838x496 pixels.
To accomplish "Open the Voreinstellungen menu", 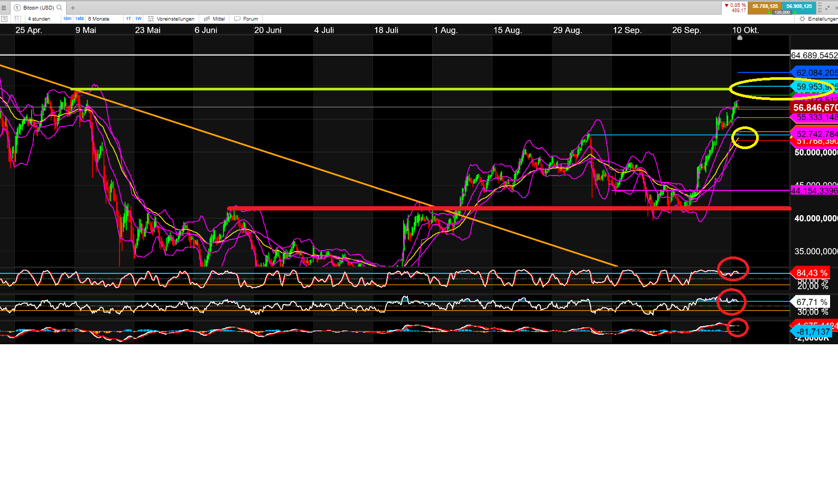I will (171, 19).
